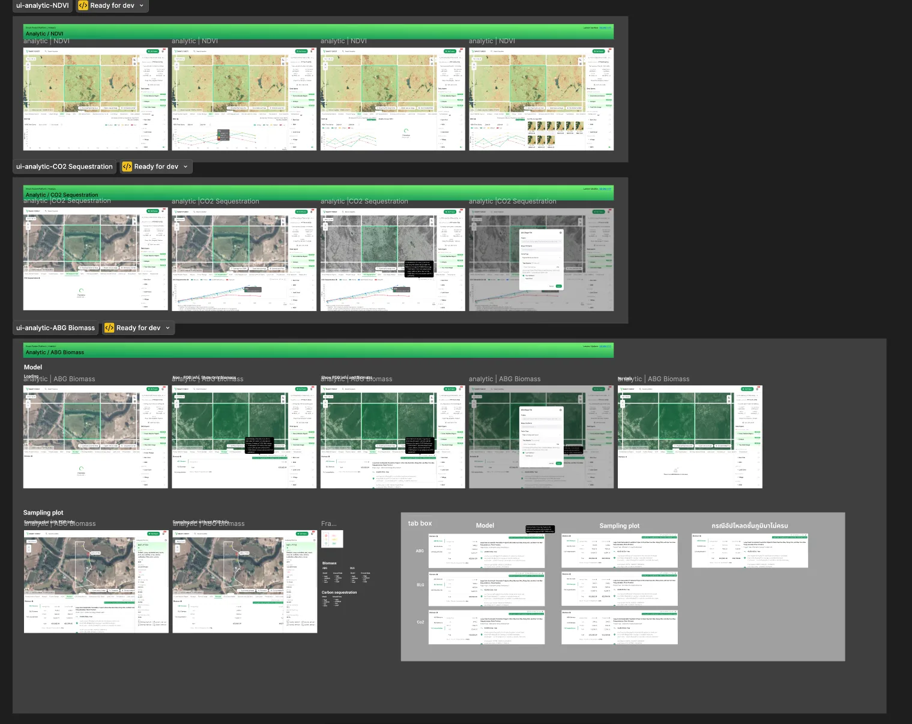The width and height of the screenshot is (912, 724).
Task: Select the ABG Biomass Loading frame thumbnail
Action: click(x=95, y=437)
